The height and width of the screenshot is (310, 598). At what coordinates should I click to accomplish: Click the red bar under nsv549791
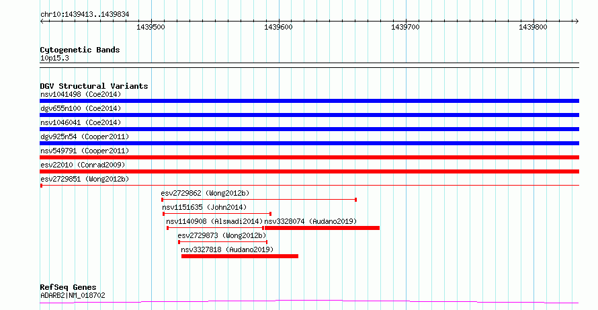coord(309,157)
